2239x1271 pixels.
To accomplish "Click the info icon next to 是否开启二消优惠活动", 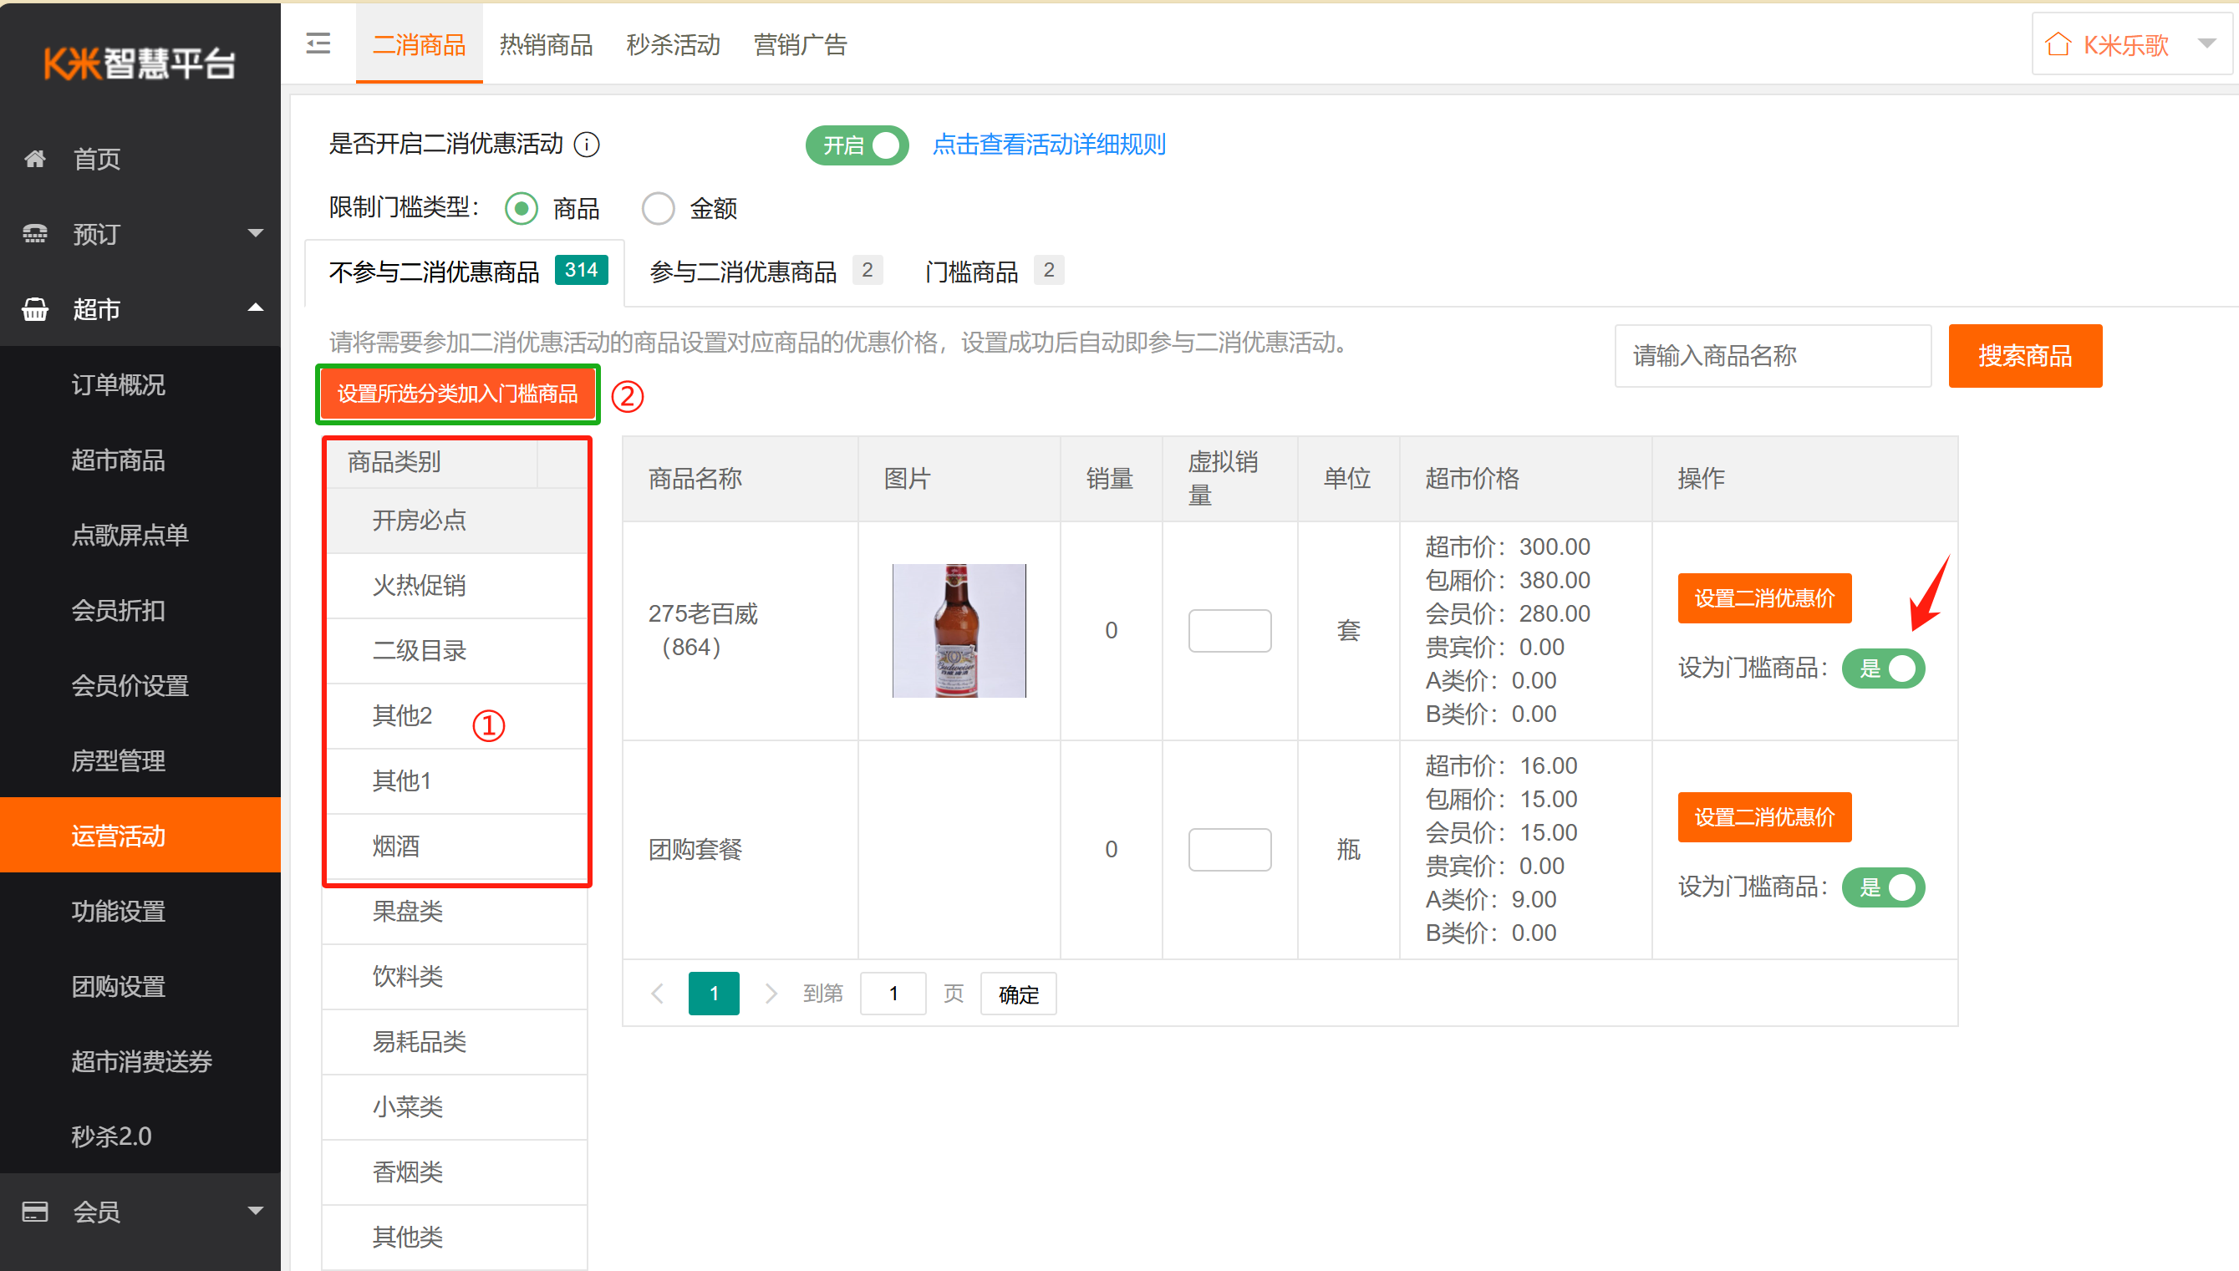I will coord(587,145).
